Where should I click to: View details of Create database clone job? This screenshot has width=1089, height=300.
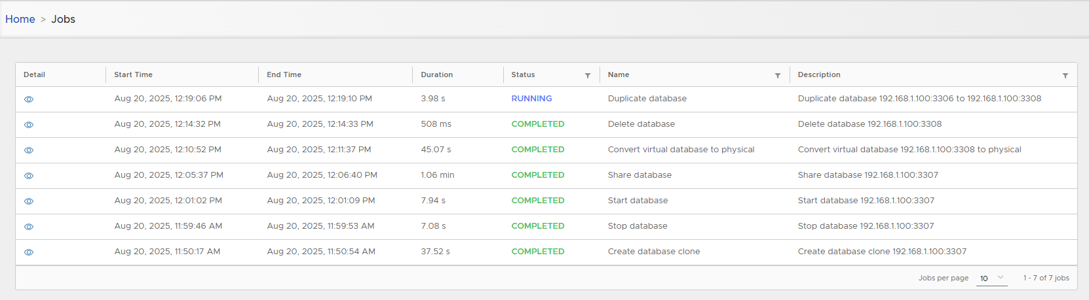click(x=29, y=252)
